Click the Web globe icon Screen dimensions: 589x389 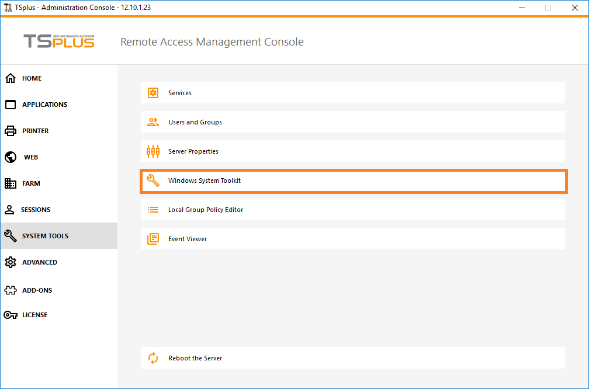click(11, 157)
